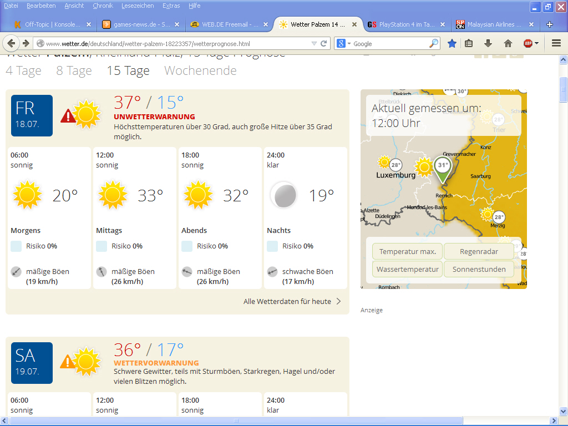Close the Malaysian Airlines tab
The width and height of the screenshot is (568, 426).
coord(531,24)
